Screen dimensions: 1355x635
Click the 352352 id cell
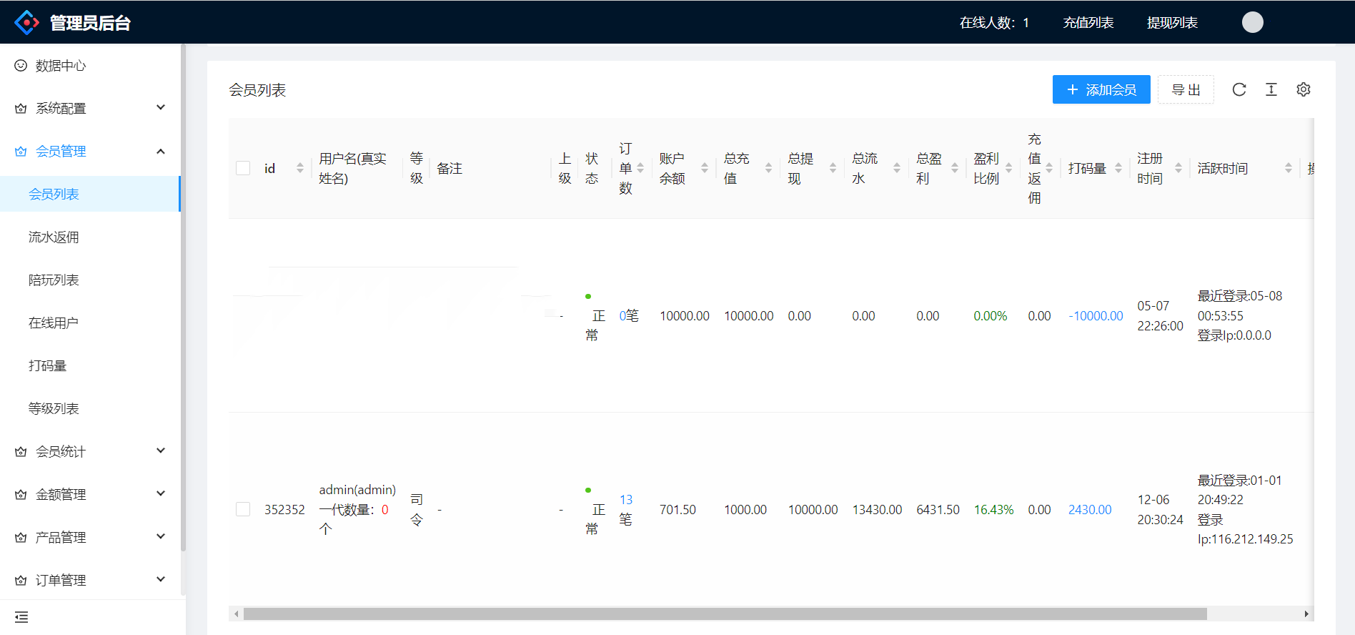[x=284, y=509]
